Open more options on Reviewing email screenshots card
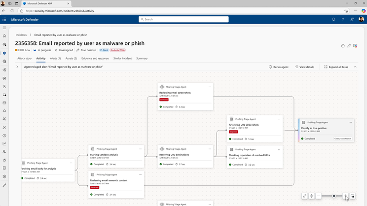The height and width of the screenshot is (206, 367). coord(210,87)
